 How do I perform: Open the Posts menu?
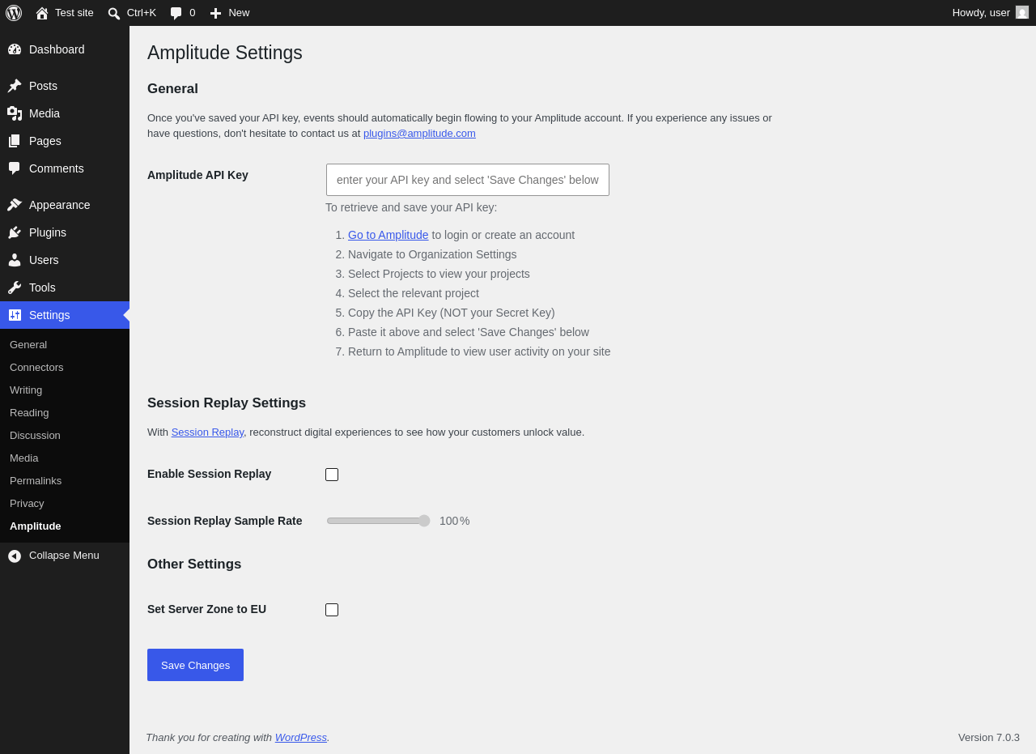click(x=65, y=86)
